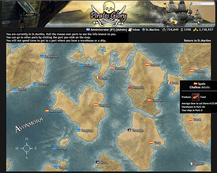This screenshot has width=217, height=173.
Task: Select the Neapolis port name
Action: [138, 87]
